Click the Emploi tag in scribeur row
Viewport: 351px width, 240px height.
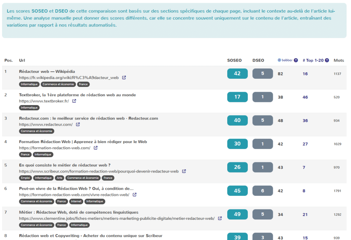point(25,178)
